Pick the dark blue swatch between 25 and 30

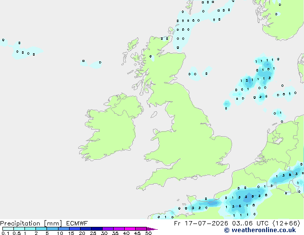point(97,229)
